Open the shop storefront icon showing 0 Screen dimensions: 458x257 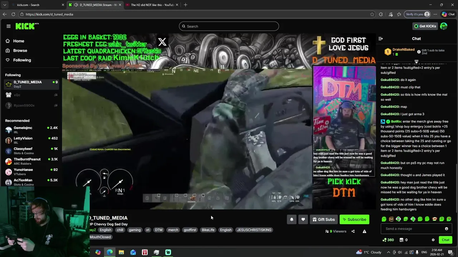coord(404,240)
